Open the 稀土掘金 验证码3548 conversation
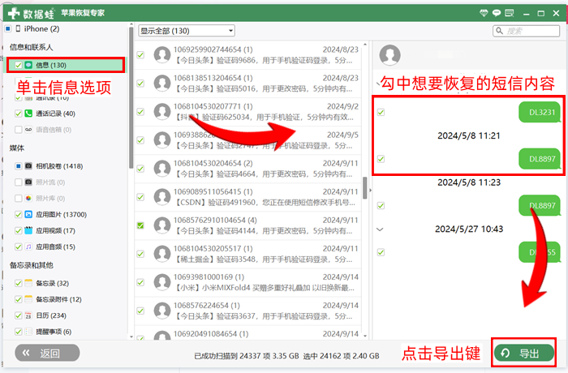The image size is (568, 373). point(247,254)
